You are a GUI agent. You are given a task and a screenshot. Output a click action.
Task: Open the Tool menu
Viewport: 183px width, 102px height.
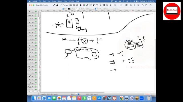pyautogui.click(x=49, y=1)
